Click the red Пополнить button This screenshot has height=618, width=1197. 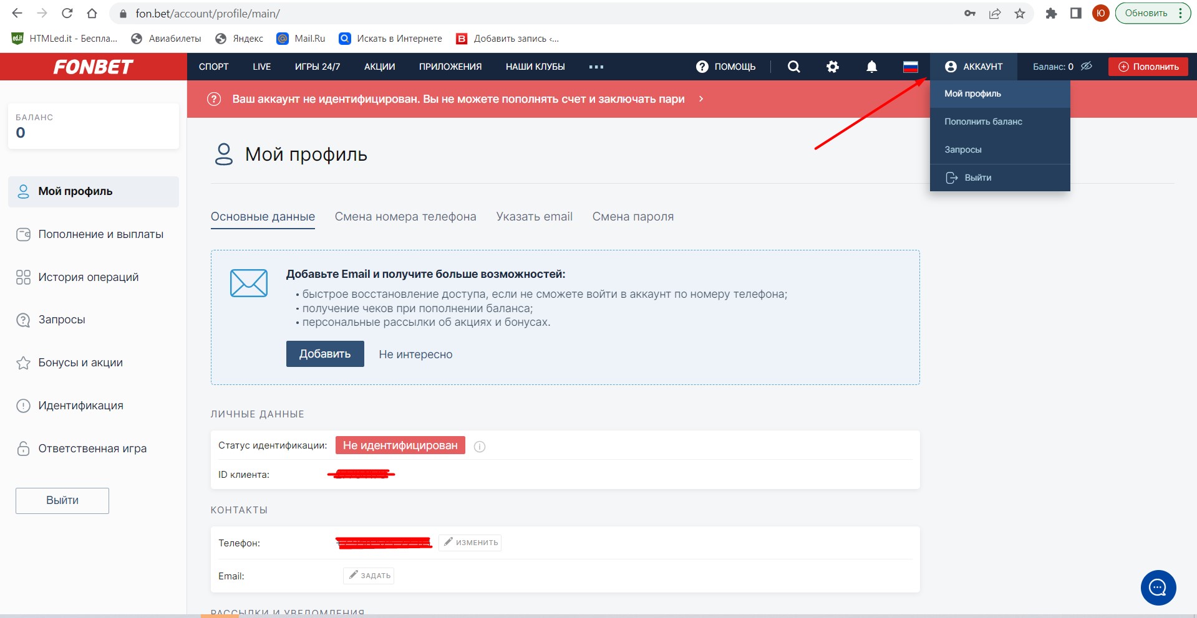(1148, 67)
